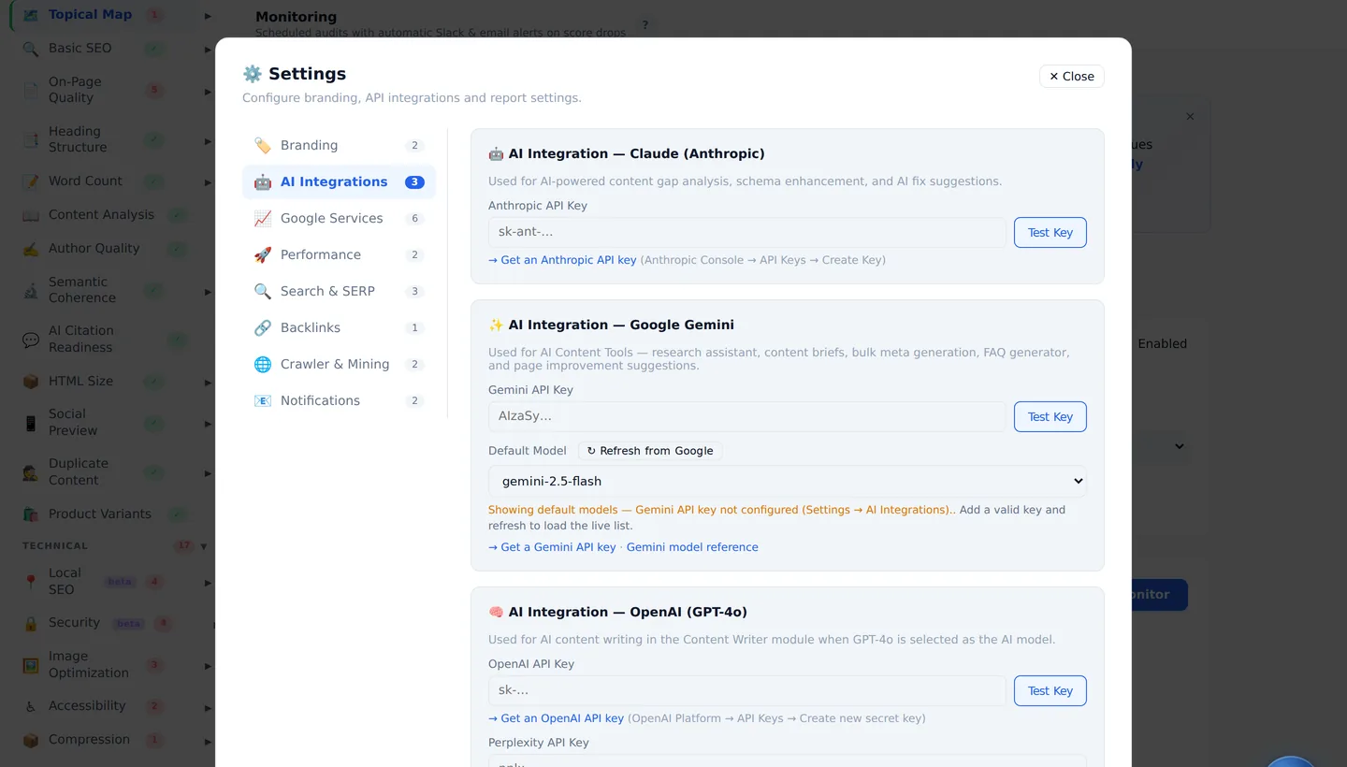Viewport: 1347px width, 767px height.
Task: Follow Get an Anthropic API key link
Action: tap(562, 260)
